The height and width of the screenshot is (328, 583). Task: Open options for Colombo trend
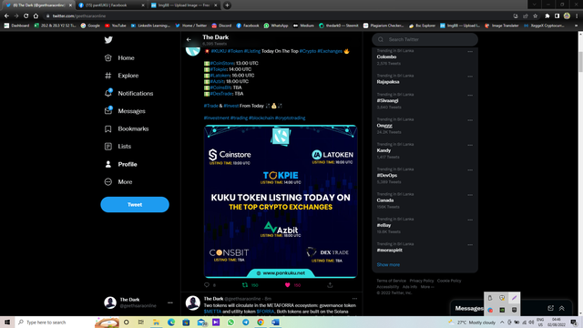pos(470,52)
